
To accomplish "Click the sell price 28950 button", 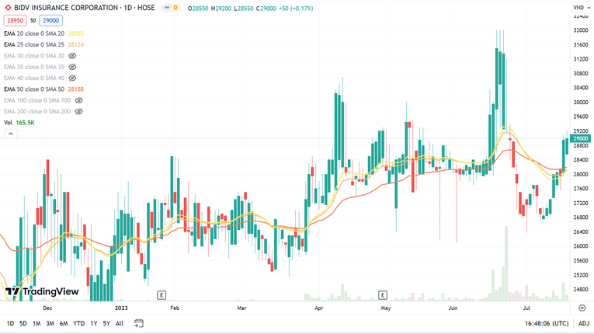I will pyautogui.click(x=16, y=20).
